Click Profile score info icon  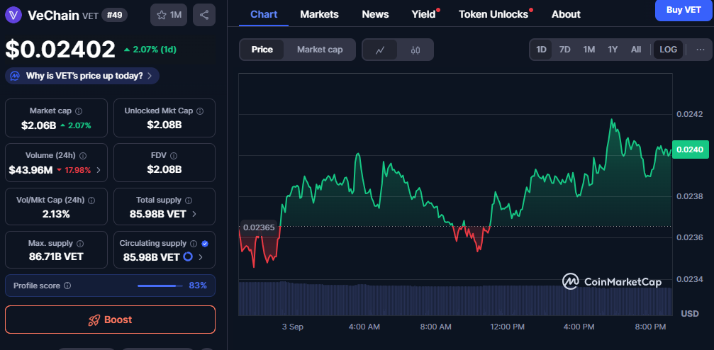coord(67,286)
